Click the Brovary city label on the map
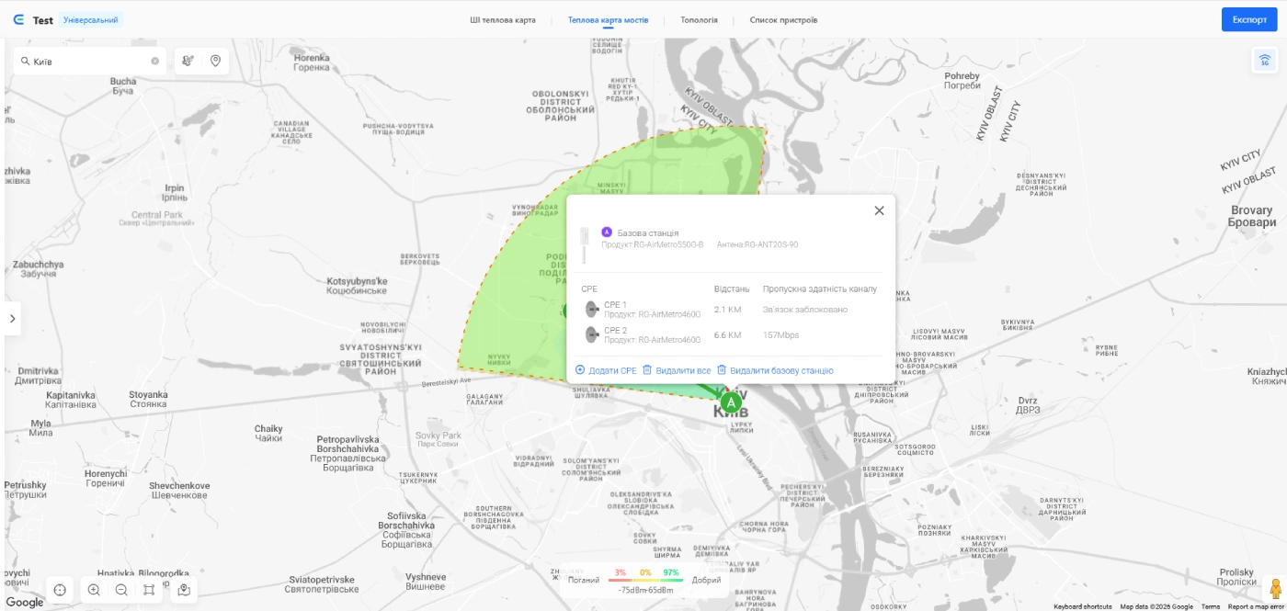The width and height of the screenshot is (1287, 611). [1252, 216]
